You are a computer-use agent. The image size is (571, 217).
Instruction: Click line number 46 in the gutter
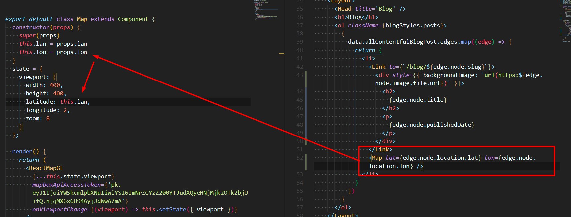300,108
